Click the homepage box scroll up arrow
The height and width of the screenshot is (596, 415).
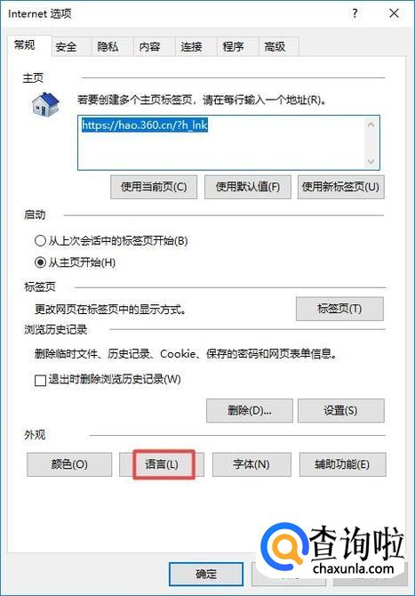tap(371, 125)
